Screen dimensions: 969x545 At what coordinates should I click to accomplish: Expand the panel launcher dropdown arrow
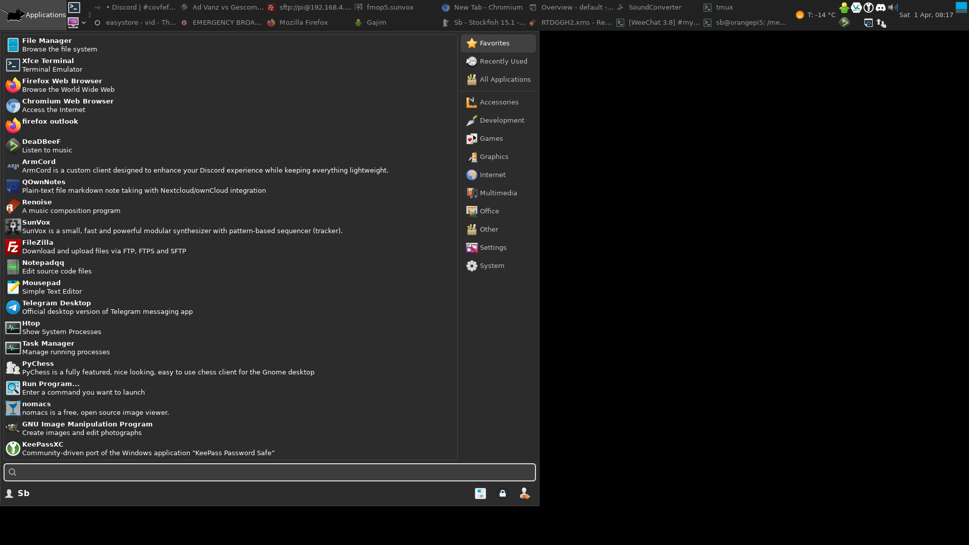(x=84, y=23)
